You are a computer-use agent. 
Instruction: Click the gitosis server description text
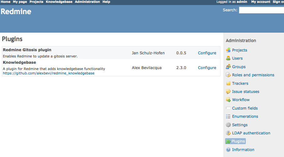point(40,56)
